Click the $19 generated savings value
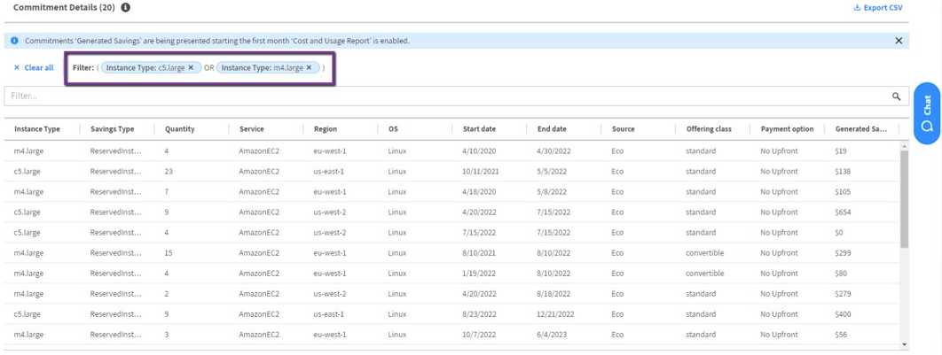The image size is (942, 355). pyautogui.click(x=841, y=151)
